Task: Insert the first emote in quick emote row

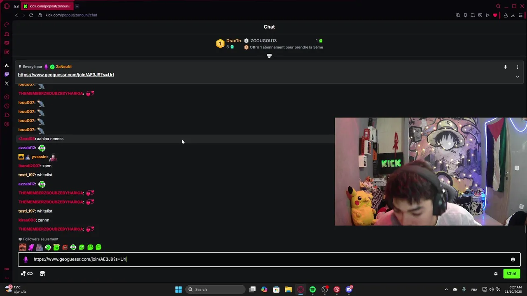Action: pyautogui.click(x=23, y=247)
